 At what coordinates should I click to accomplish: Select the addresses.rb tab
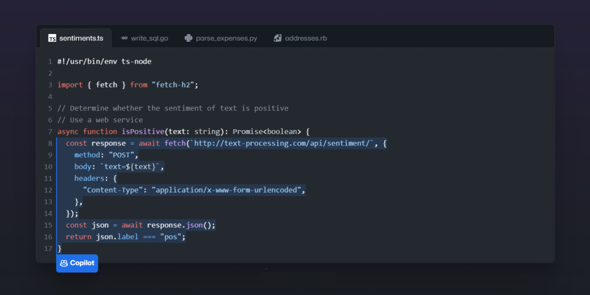(306, 38)
